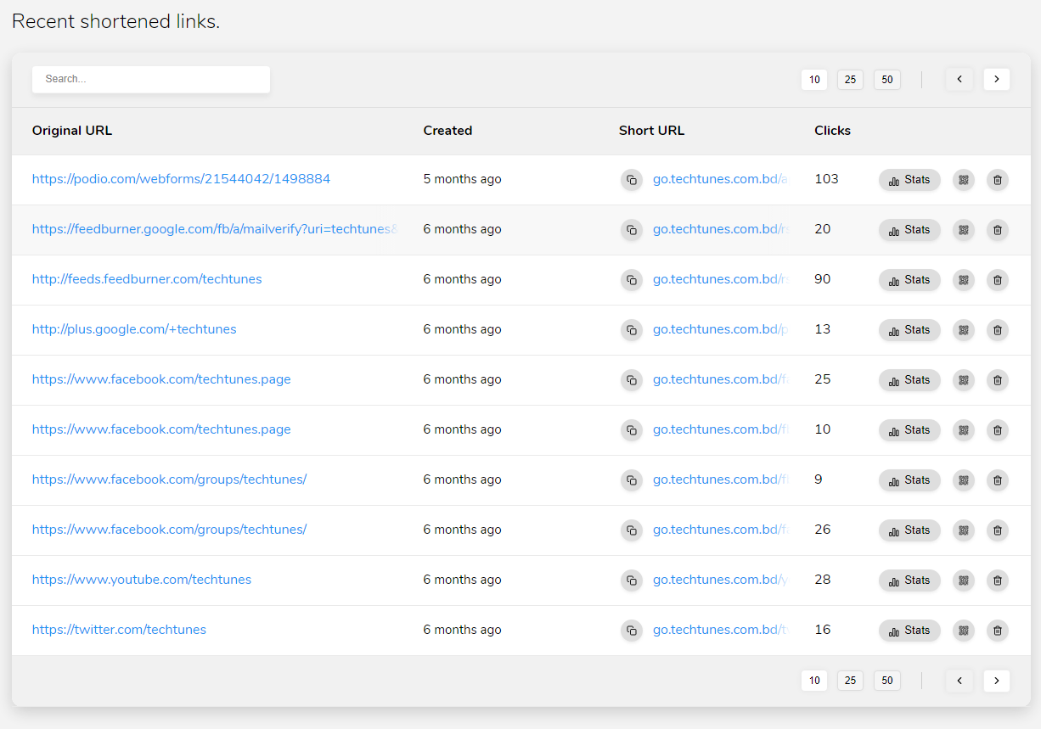Viewport: 1041px width, 729px height.
Task: Go to previous page using bottom arrow
Action: (x=959, y=681)
